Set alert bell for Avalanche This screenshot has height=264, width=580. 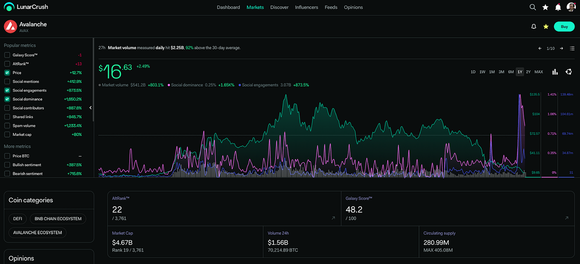(534, 26)
